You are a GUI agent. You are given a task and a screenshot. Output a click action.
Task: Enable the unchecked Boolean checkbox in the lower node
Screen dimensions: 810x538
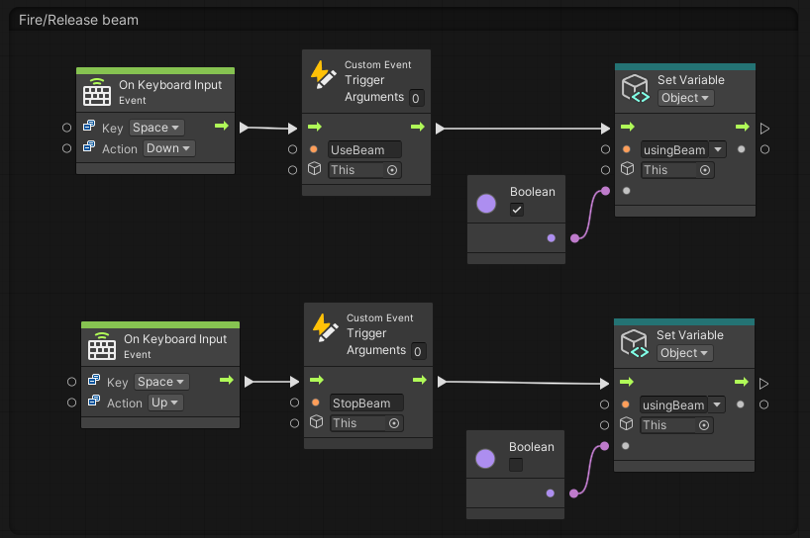point(516,465)
